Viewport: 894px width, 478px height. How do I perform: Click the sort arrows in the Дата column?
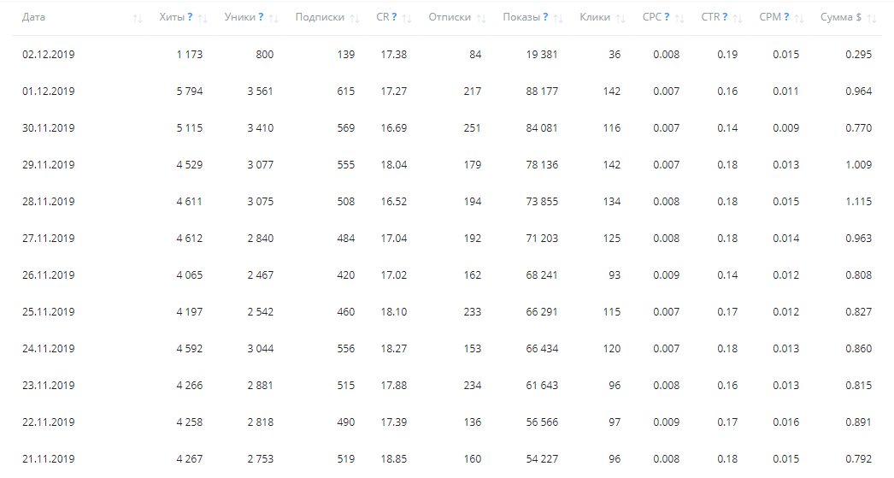tap(138, 18)
